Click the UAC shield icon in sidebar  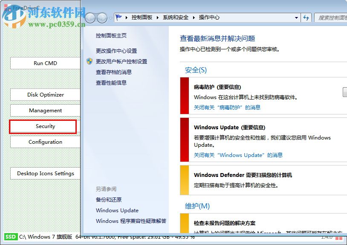(x=90, y=61)
